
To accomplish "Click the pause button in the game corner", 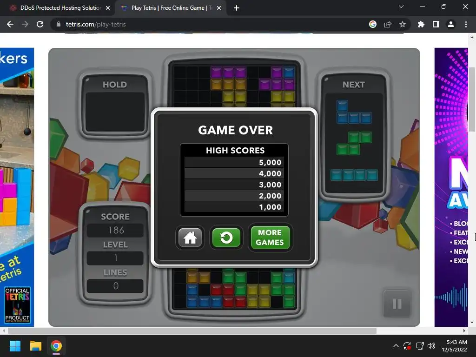I will click(x=397, y=304).
